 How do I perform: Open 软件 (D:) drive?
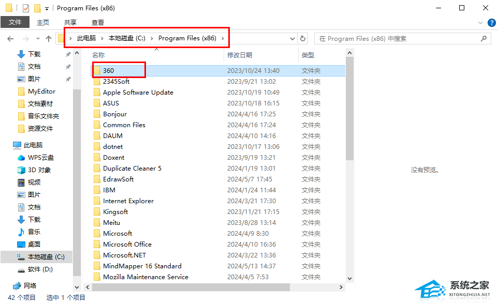[40, 269]
